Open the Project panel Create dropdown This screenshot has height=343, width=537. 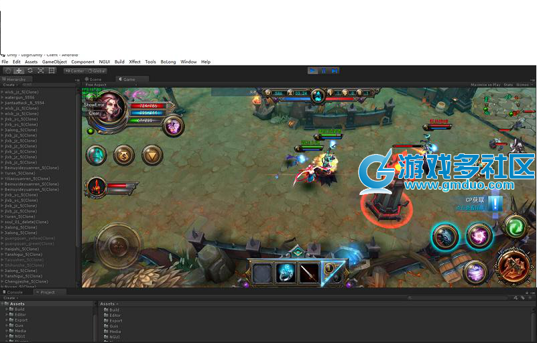[x=9, y=298]
